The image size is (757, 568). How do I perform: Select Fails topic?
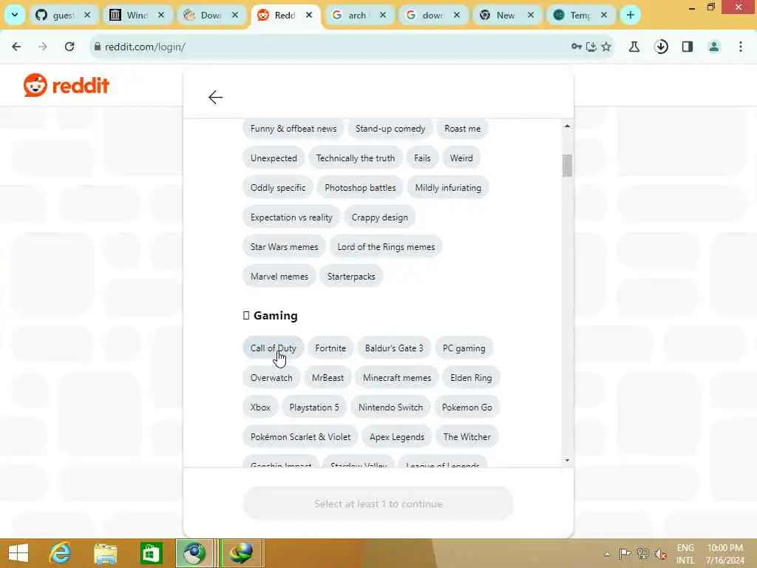tap(422, 158)
